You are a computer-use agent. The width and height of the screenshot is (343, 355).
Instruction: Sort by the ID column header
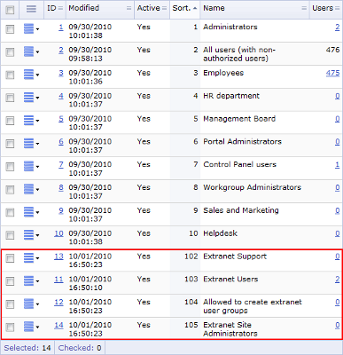(x=55, y=9)
